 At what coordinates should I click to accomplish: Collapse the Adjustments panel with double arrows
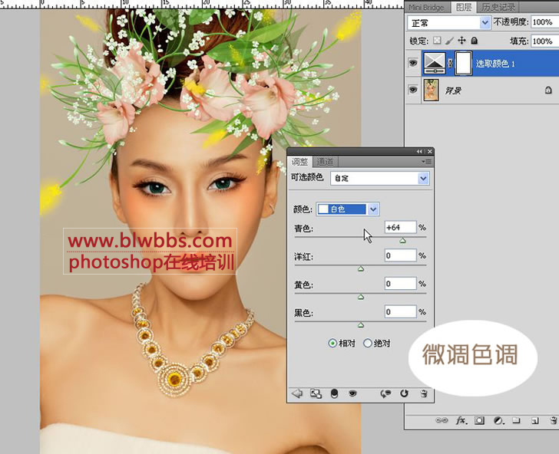419,151
